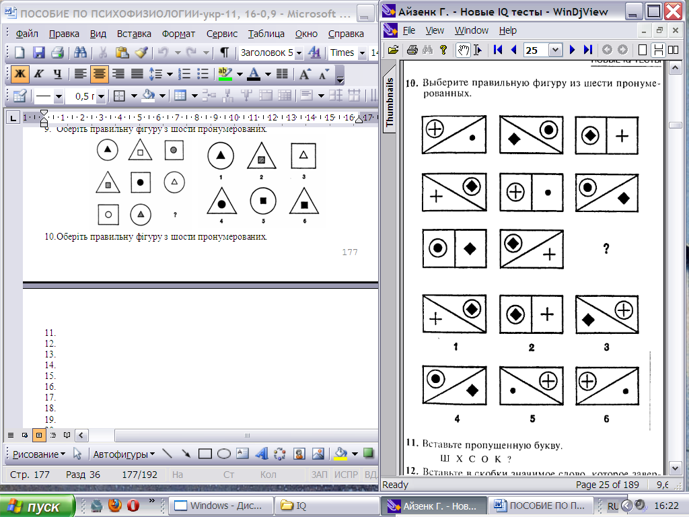Open highlight color dropdown arrow
The width and height of the screenshot is (689, 517).
point(240,74)
